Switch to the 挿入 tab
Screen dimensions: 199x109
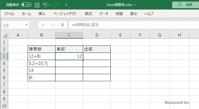coord(42,14)
